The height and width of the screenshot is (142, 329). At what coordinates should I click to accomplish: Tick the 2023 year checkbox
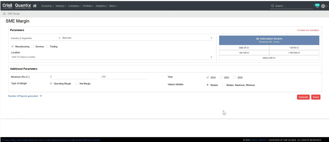[221, 77]
